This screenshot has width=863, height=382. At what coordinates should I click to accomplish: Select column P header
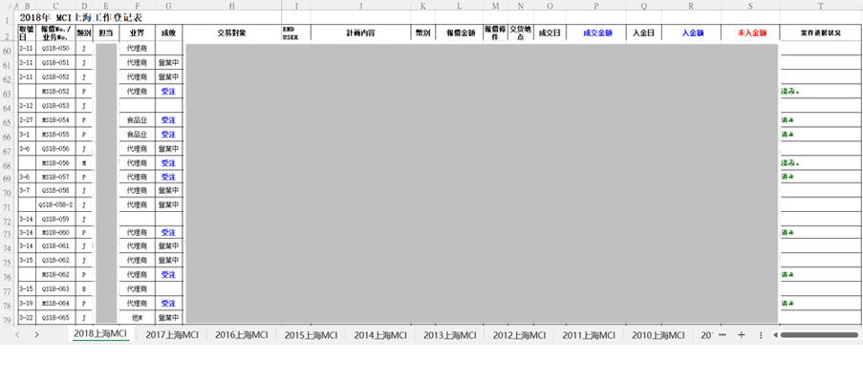(x=596, y=5)
